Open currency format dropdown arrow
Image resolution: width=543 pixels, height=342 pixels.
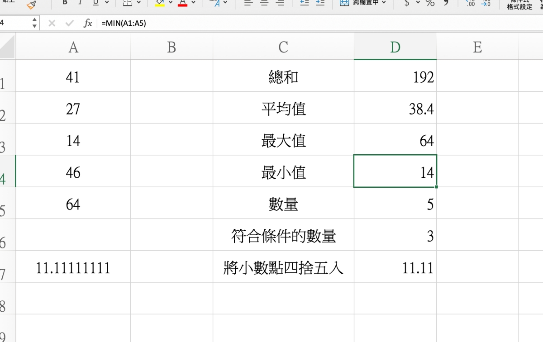coord(418,3)
